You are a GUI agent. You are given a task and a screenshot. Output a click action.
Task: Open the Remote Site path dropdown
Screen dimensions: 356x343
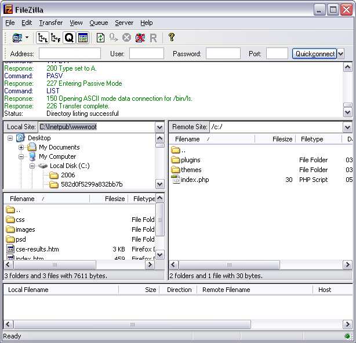(347, 127)
